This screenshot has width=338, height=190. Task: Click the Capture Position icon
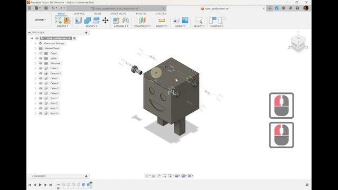(x=213, y=20)
